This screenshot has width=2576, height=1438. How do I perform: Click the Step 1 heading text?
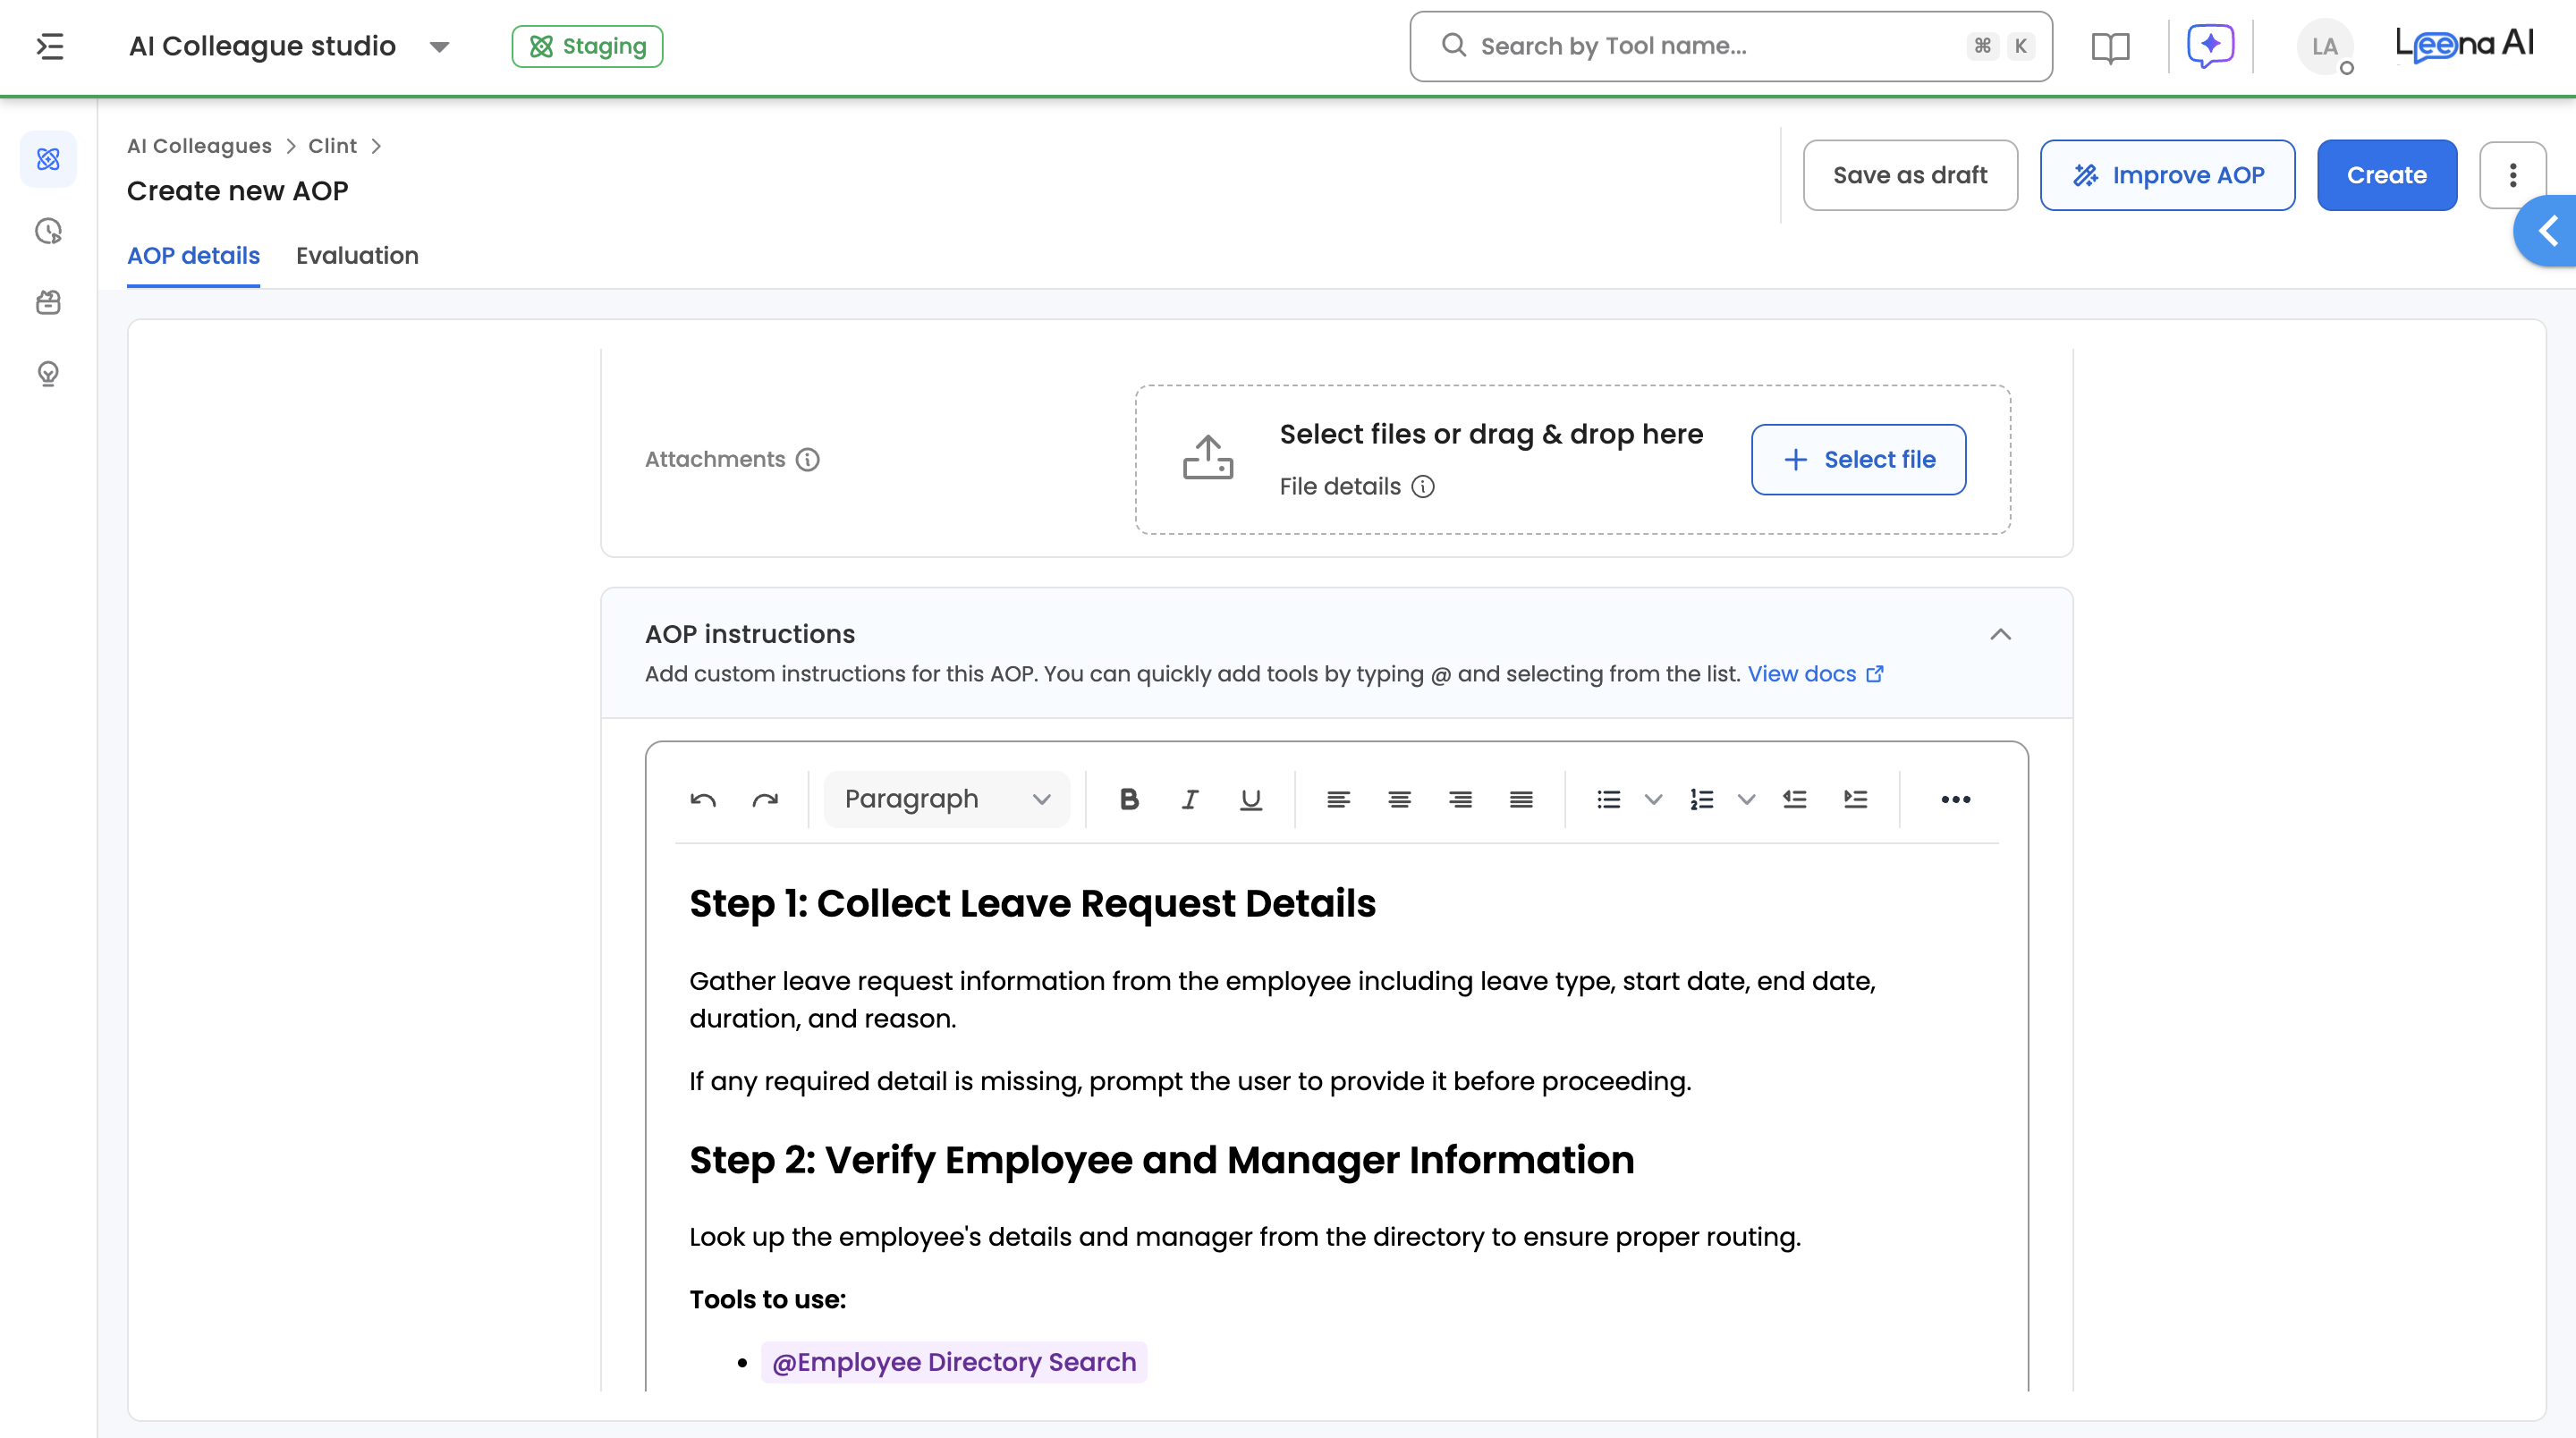coord(1032,904)
